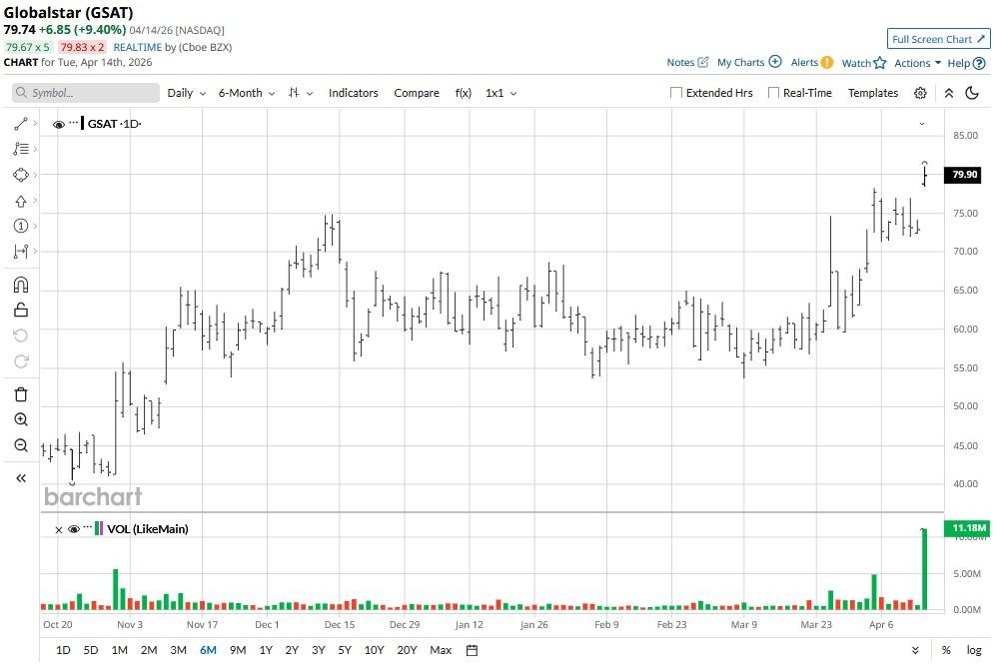Click the Alerts link

[804, 62]
